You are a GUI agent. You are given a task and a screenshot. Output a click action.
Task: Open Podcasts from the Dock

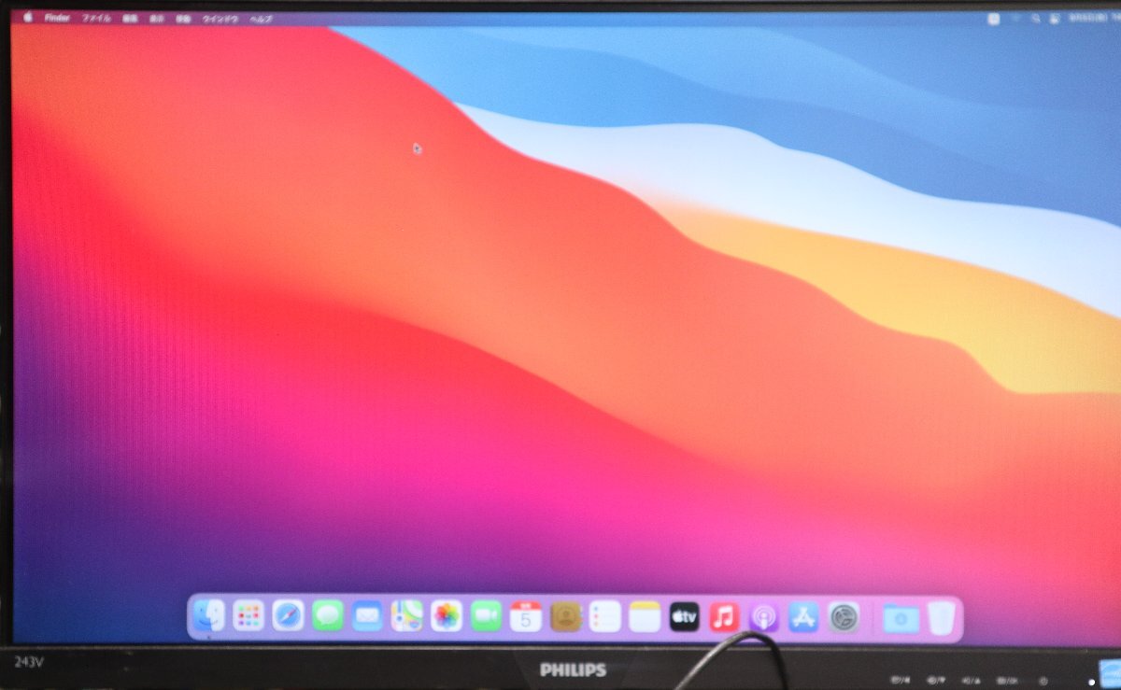(x=764, y=615)
